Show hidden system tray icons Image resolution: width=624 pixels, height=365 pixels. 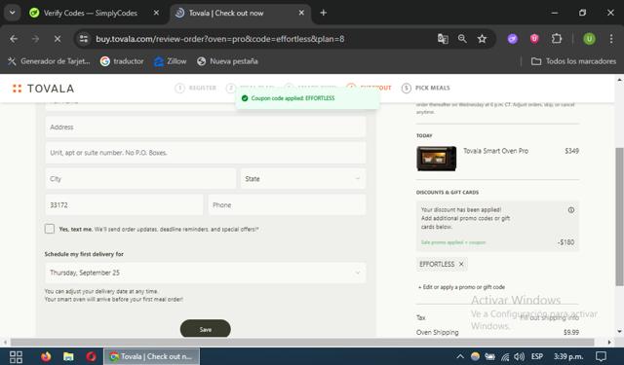coord(460,356)
